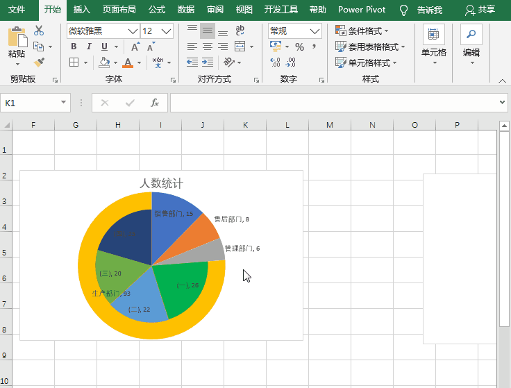Click the Paste clipboard icon
Image resolution: width=511 pixels, height=388 pixels.
pyautogui.click(x=17, y=37)
